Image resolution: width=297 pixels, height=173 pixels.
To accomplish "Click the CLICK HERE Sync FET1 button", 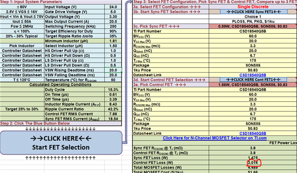I will [253, 12].
